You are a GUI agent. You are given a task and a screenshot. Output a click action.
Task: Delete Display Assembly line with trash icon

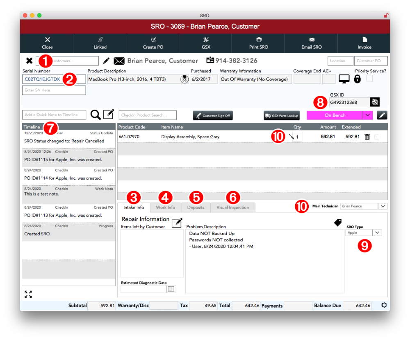coord(367,137)
